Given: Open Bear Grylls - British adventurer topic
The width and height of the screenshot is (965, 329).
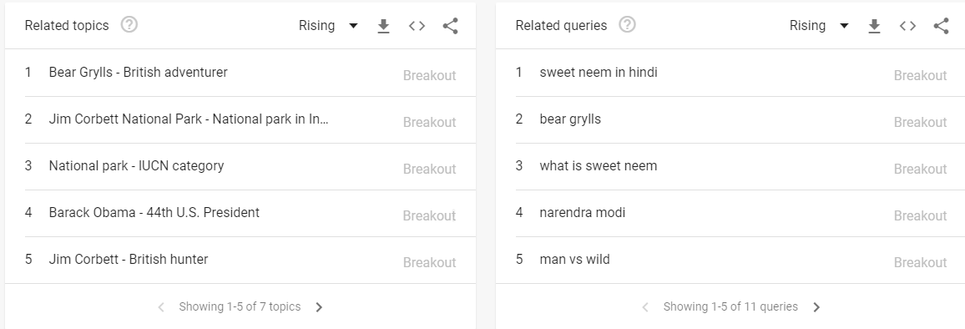Looking at the screenshot, I should tap(250, 73).
